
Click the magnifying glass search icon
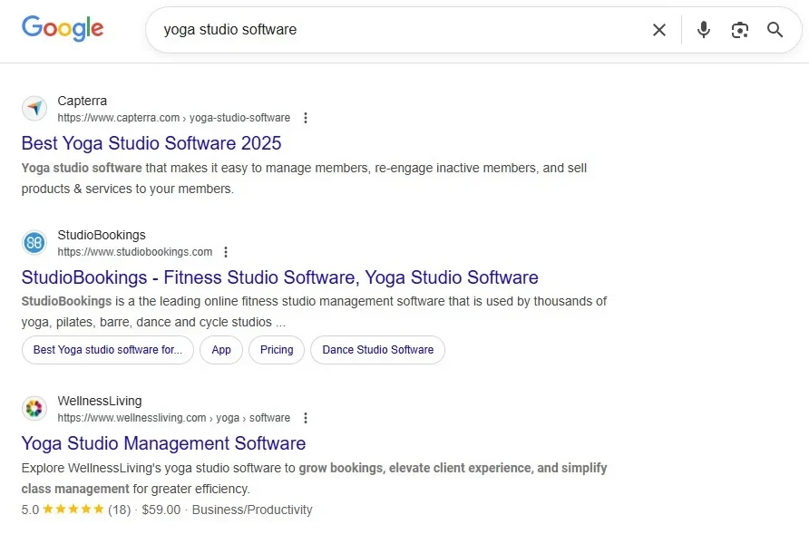click(775, 29)
